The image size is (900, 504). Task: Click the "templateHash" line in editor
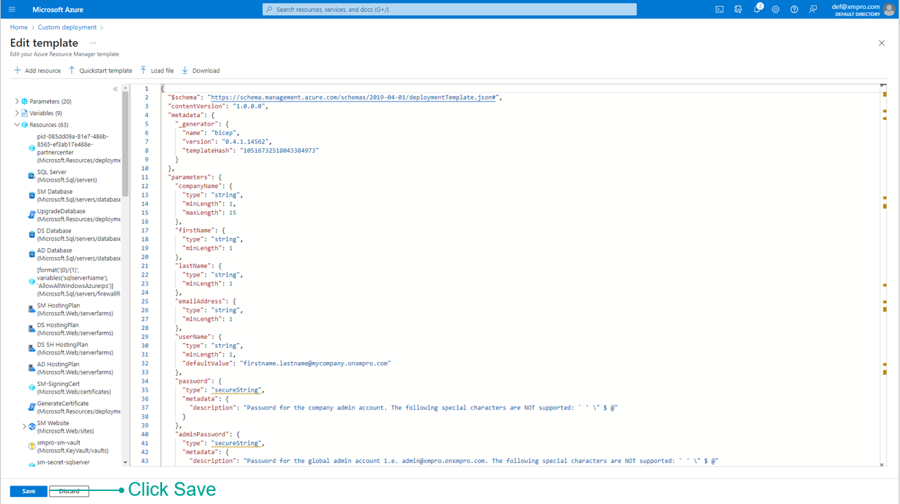point(251,150)
